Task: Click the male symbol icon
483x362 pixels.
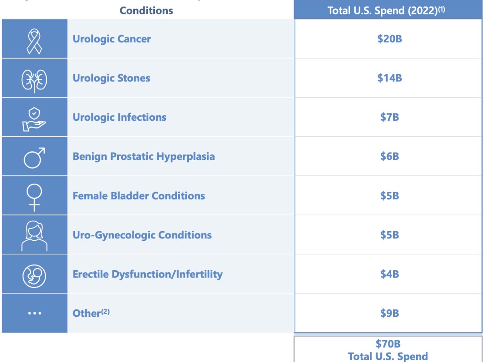Action: [34, 157]
